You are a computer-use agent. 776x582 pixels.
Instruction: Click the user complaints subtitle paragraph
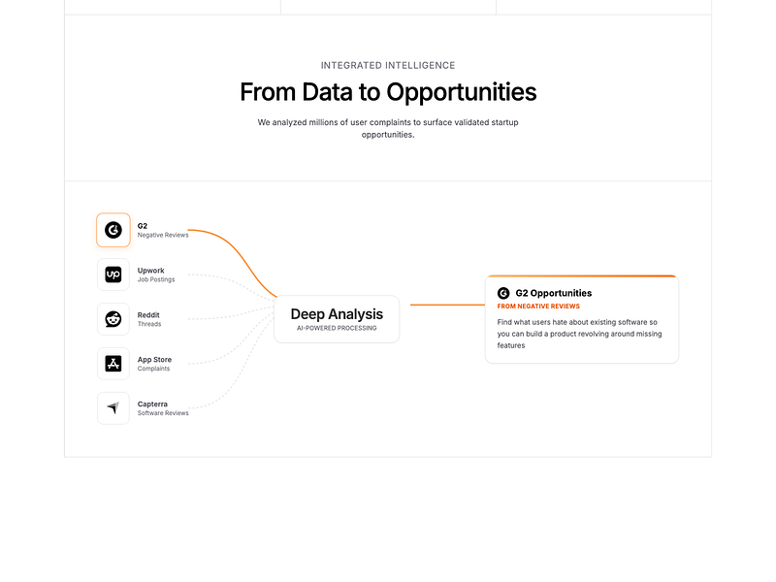point(388,128)
